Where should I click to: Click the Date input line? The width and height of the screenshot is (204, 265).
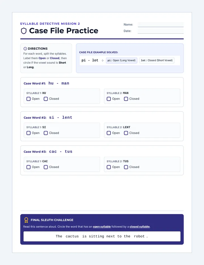tap(161, 31)
